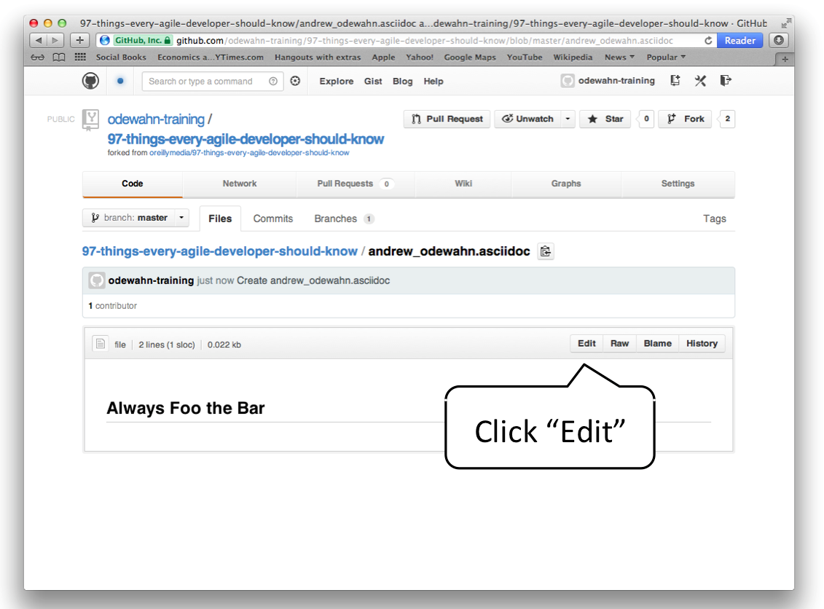The height and width of the screenshot is (609, 824).
Task: Expand the branch: master dropdown
Action: pos(135,218)
